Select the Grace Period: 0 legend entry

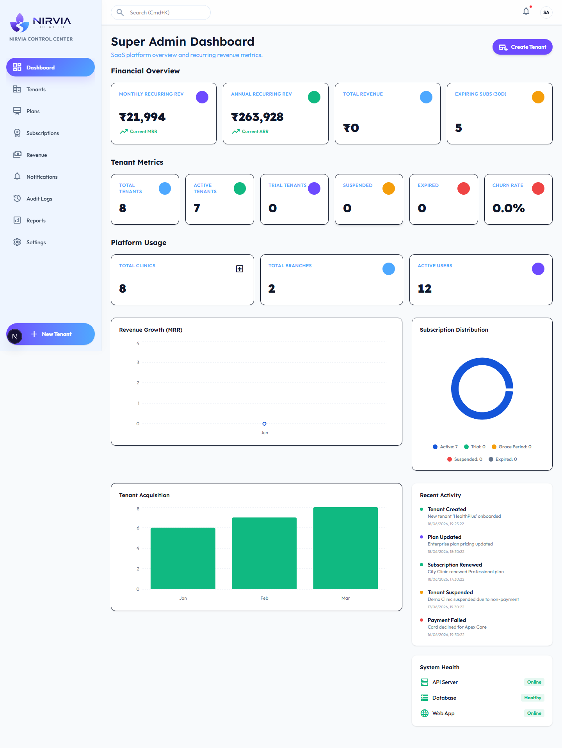click(x=511, y=447)
